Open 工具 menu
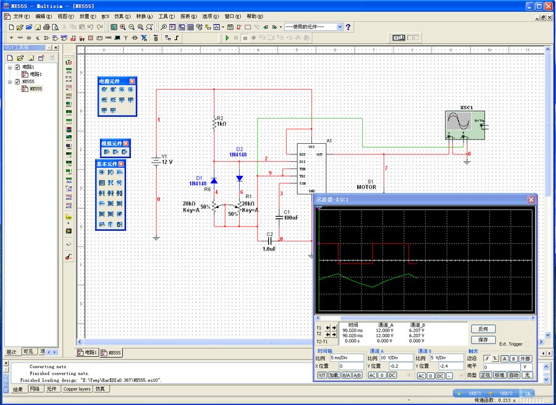Image resolution: width=556 pixels, height=405 pixels. point(167,16)
